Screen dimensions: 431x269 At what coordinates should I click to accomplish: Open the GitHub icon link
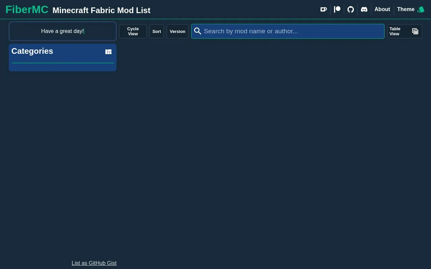tap(351, 9)
